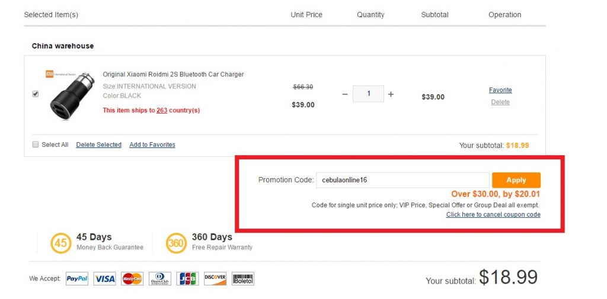The width and height of the screenshot is (607, 299).
Task: Add item via the Favorite link
Action: tap(500, 90)
